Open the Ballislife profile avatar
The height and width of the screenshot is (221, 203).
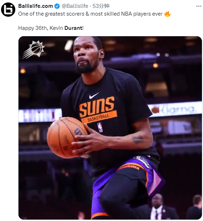pos(8,10)
